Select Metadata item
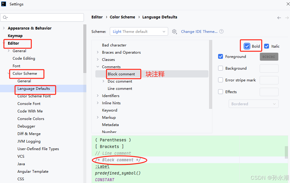 [x=110, y=125]
